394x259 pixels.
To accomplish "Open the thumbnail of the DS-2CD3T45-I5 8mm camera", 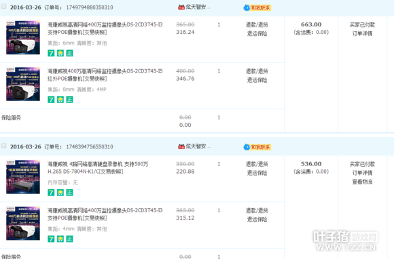I will coord(23,84).
